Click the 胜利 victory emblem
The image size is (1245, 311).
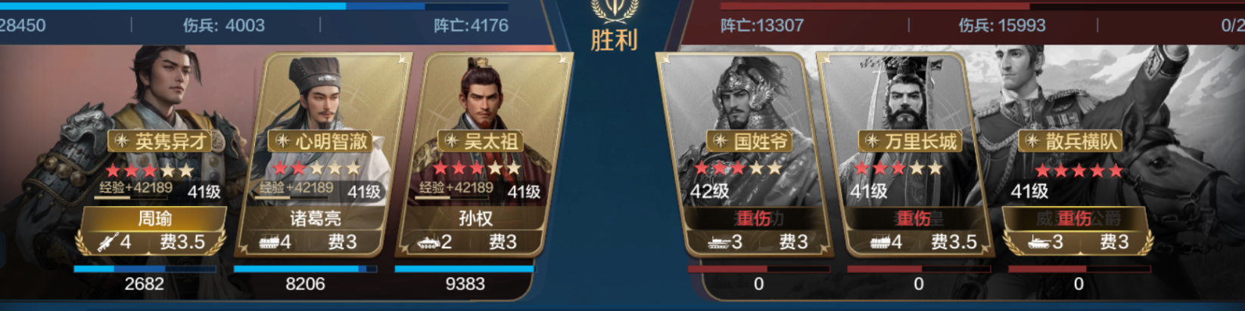click(614, 27)
